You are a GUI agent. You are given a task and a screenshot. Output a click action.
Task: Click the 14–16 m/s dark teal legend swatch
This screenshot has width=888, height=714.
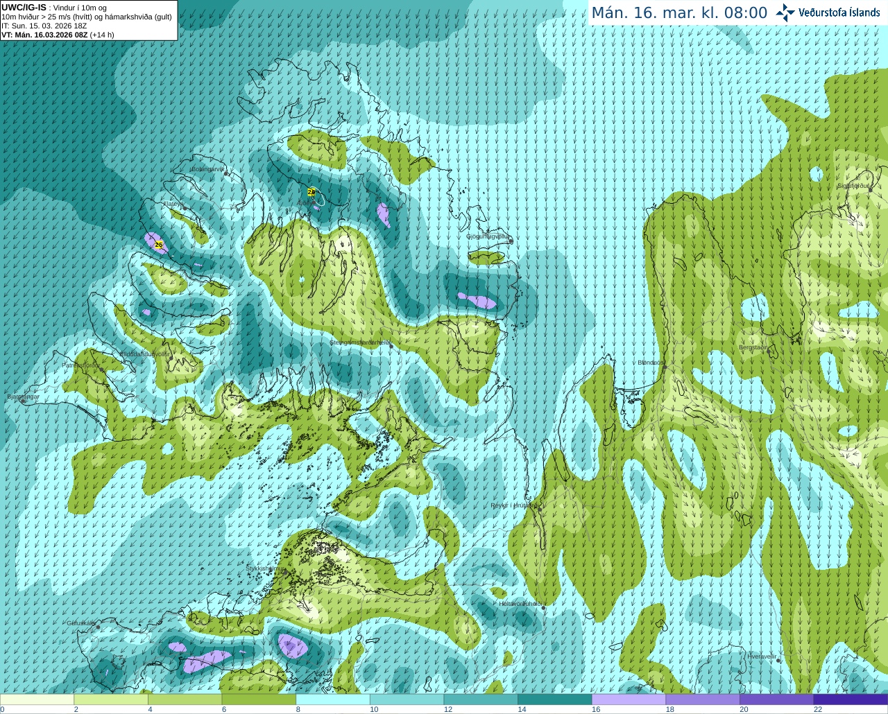[x=554, y=699]
